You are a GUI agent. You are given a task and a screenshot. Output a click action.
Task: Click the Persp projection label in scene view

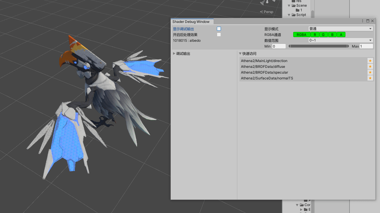(x=266, y=12)
